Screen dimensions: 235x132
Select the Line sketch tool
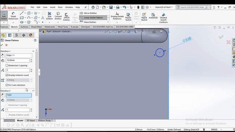[x=22, y=13]
